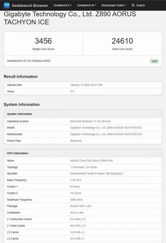The width and height of the screenshot is (166, 243).
Task: Select the Intel Core Ultra 9 290K Plus name
Action: pos(91,160)
